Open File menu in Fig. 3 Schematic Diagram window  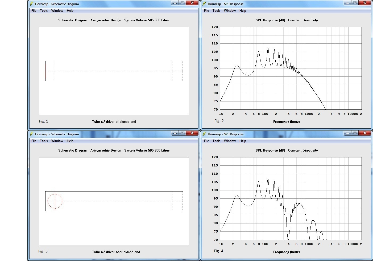34,141
